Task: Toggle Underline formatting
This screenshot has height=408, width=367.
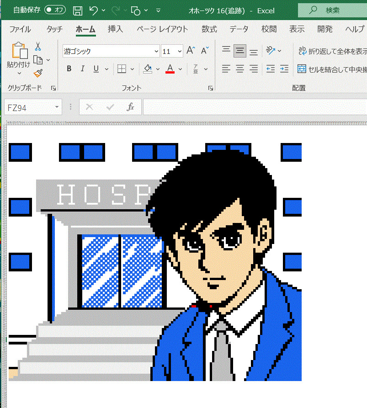Action: (x=96, y=69)
